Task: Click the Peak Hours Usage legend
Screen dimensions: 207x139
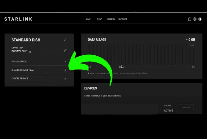Action: coord(103,73)
